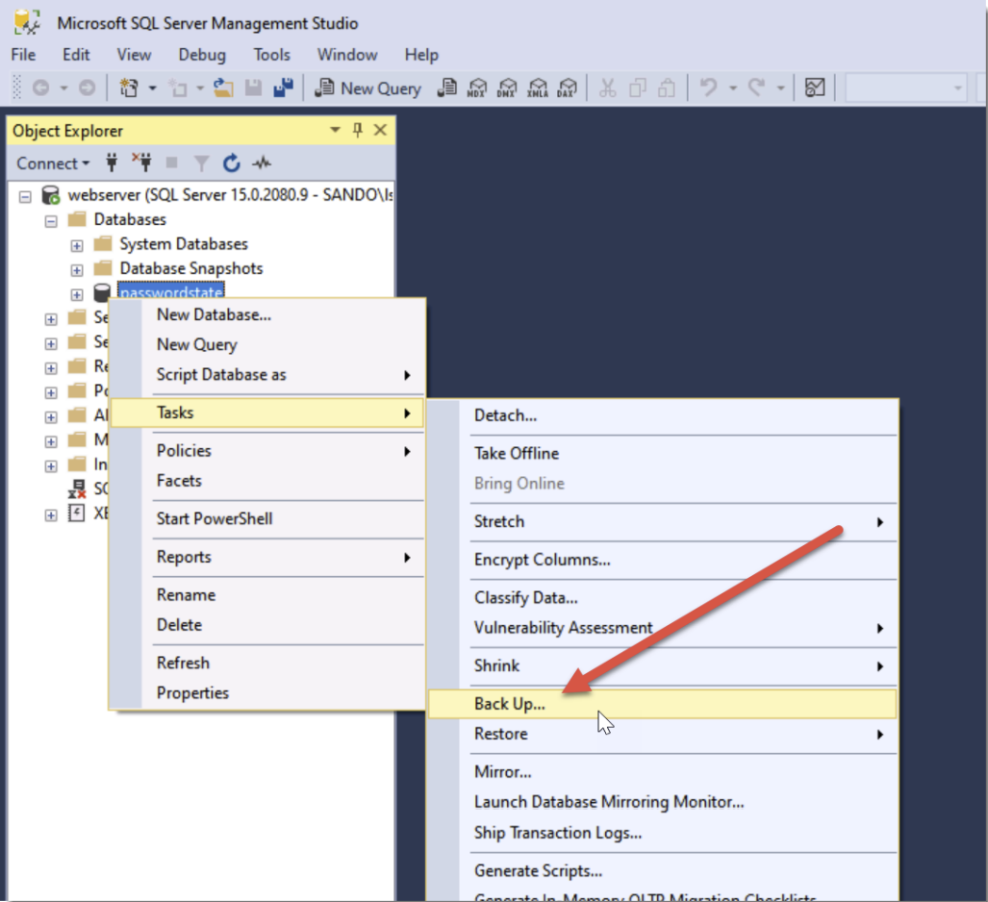Click the Activity Monitor toolbar icon

815,88
